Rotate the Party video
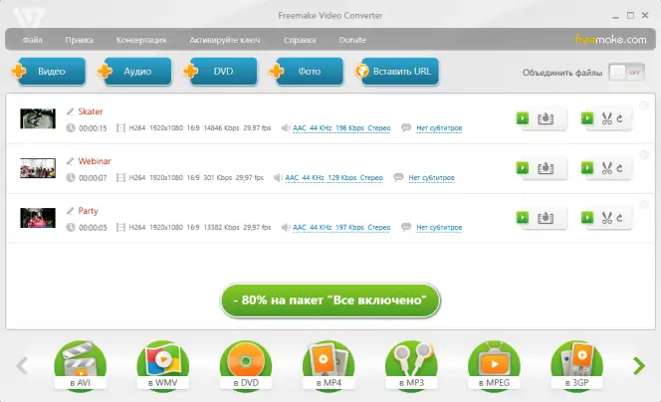661x402 pixels. [x=619, y=218]
